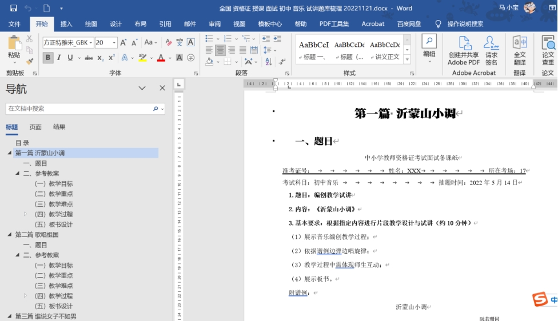The width and height of the screenshot is (558, 321).
Task: Click the Format Painter brush icon
Action: (30, 61)
